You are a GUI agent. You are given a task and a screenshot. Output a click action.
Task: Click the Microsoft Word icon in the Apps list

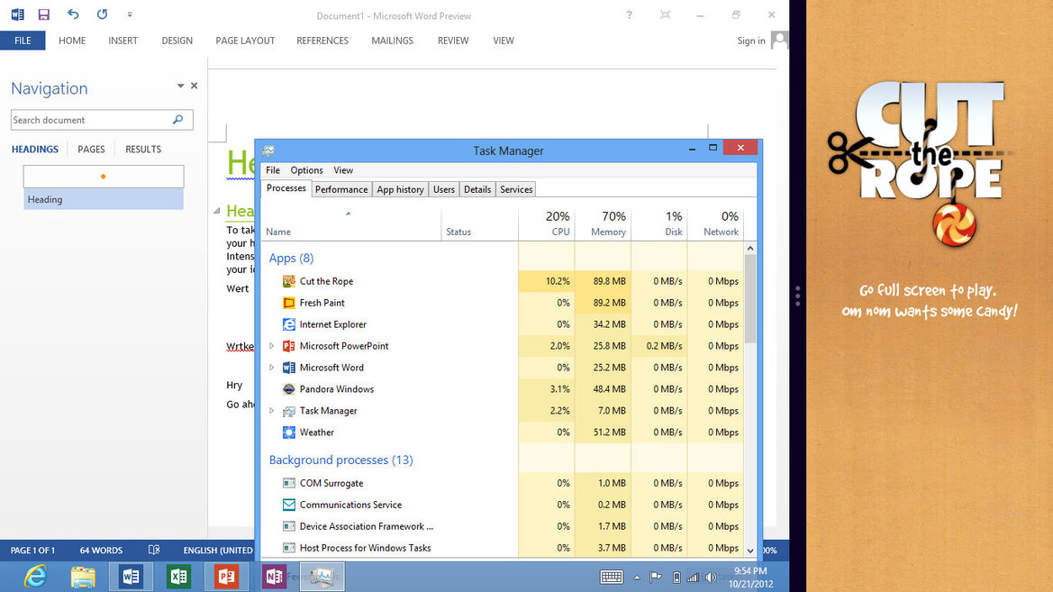(289, 367)
